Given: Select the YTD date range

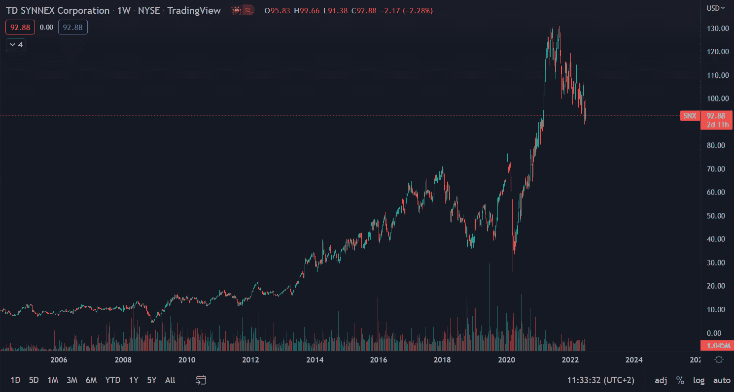Looking at the screenshot, I should (112, 380).
